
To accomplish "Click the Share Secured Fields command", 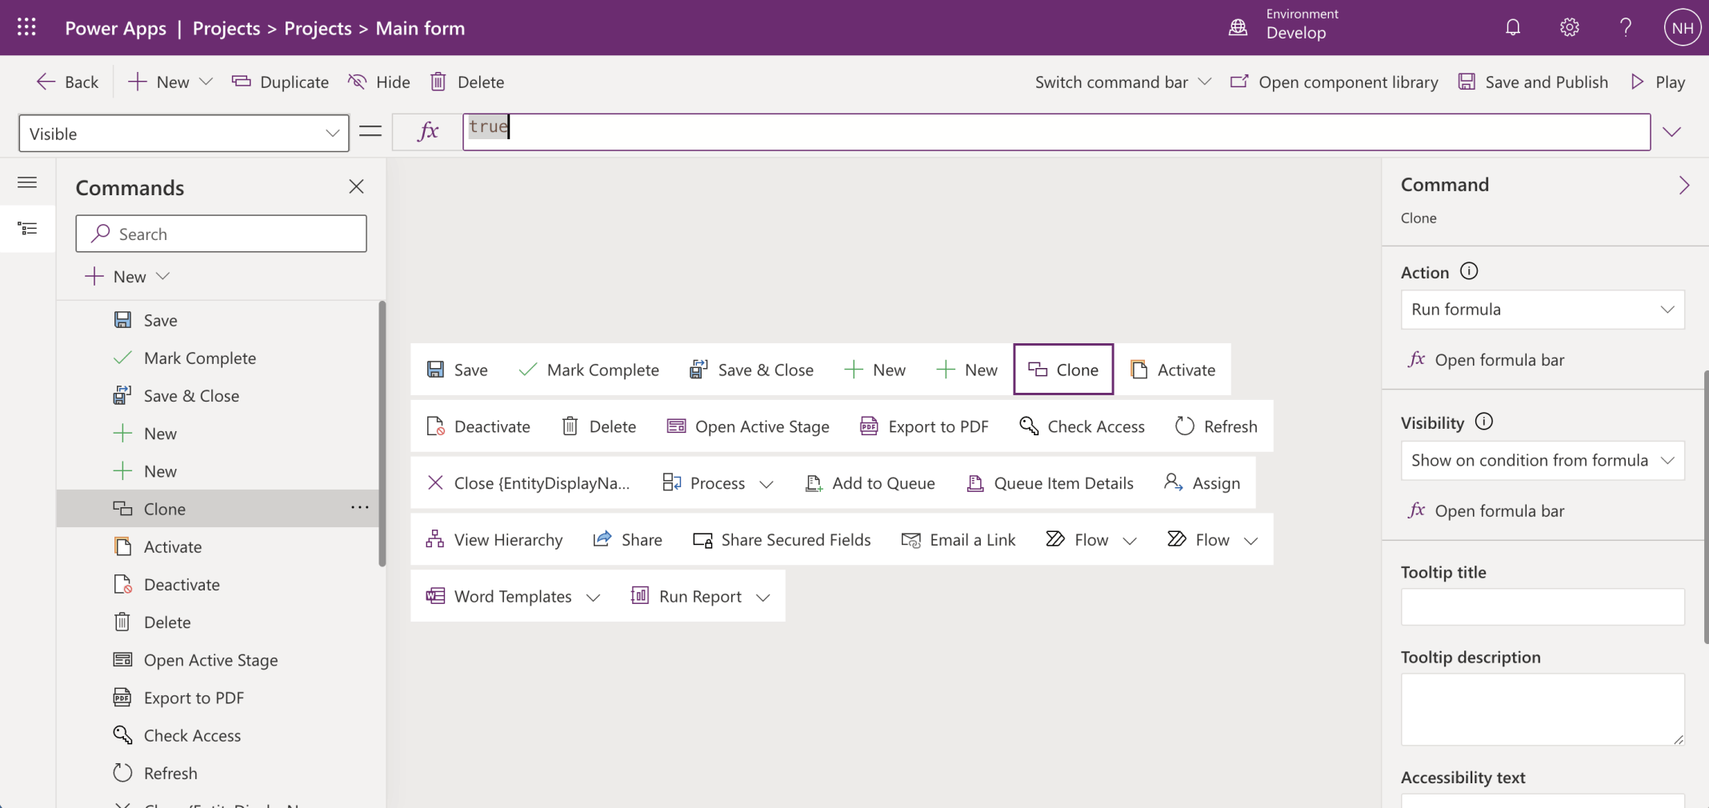I will click(x=782, y=540).
